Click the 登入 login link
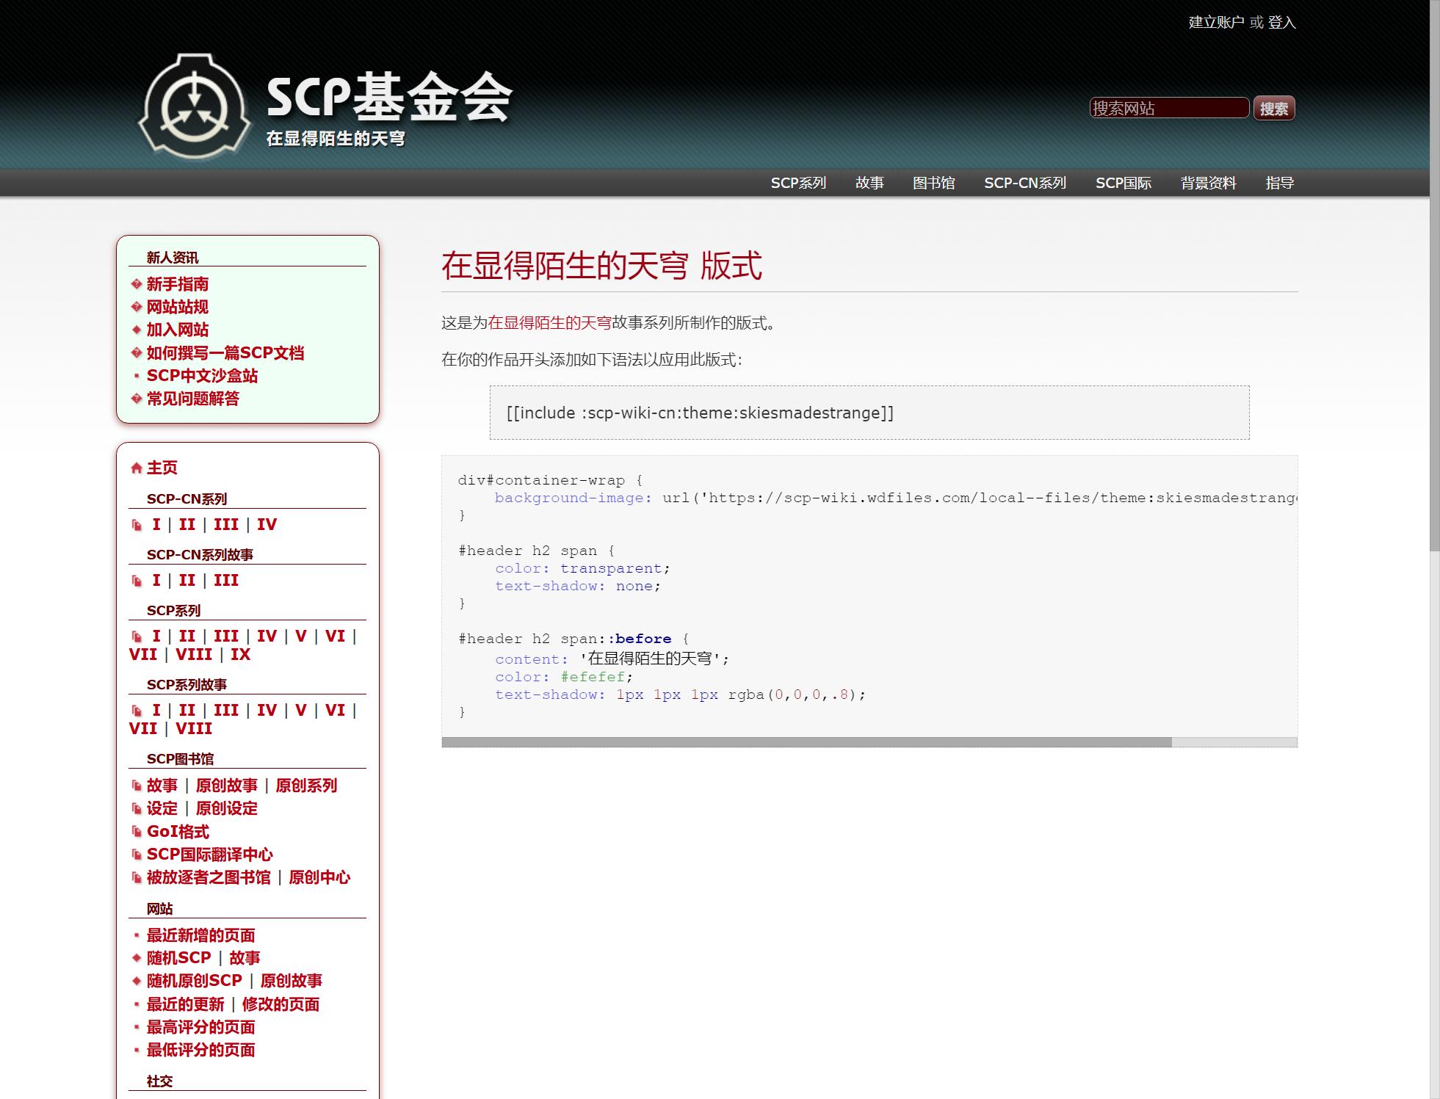The image size is (1440, 1099). pos(1281,23)
